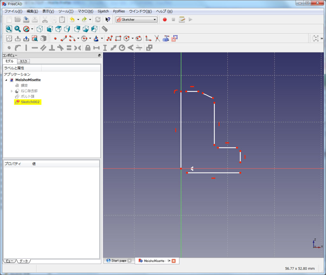Apply the Vertical constraint icon
The width and height of the screenshot is (326, 275).
point(26,48)
